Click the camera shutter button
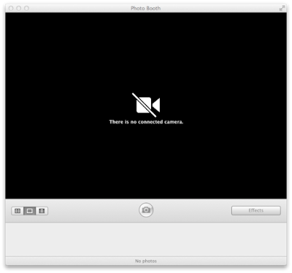The width and height of the screenshot is (292, 273). 146,210
